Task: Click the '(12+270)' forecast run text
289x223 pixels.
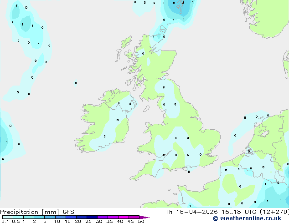Action: click(x=274, y=212)
